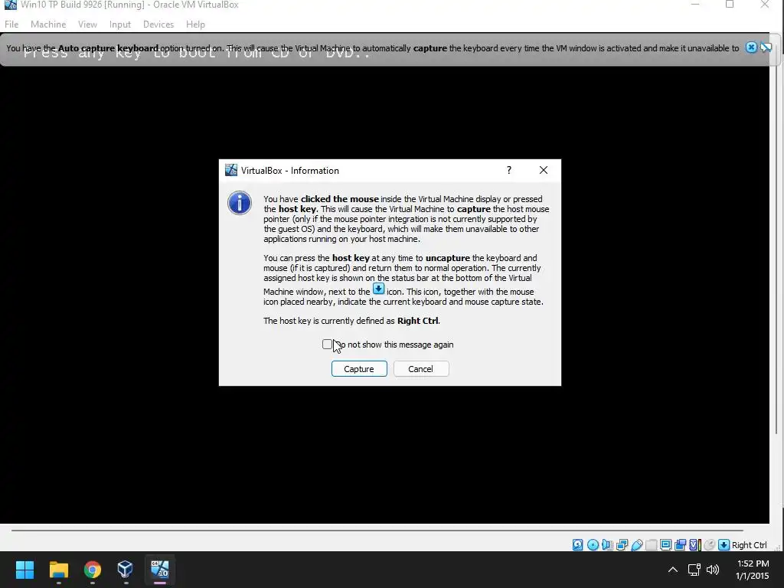Click the optical disk status icon
This screenshot has height=588, width=784.
tap(593, 545)
